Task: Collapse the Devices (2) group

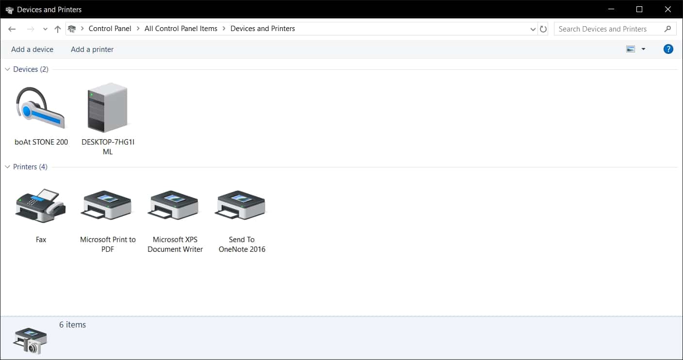Action: point(7,69)
